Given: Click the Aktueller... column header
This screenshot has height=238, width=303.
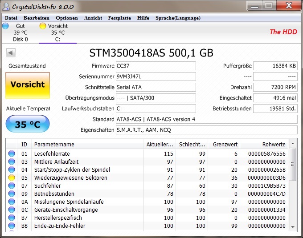Looking at the screenshot, I should pos(160,144).
